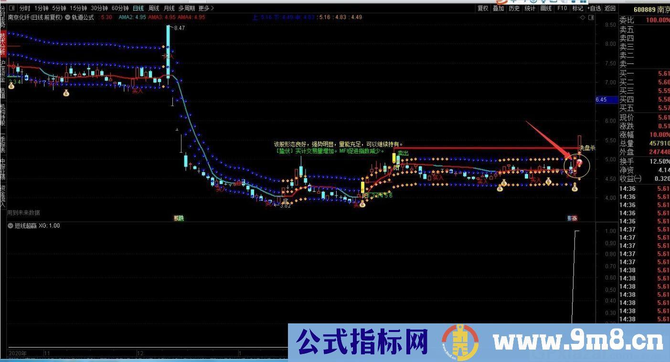Open the 统计 statistics button
Viewport: 670px width, 362px height.
tap(530, 8)
